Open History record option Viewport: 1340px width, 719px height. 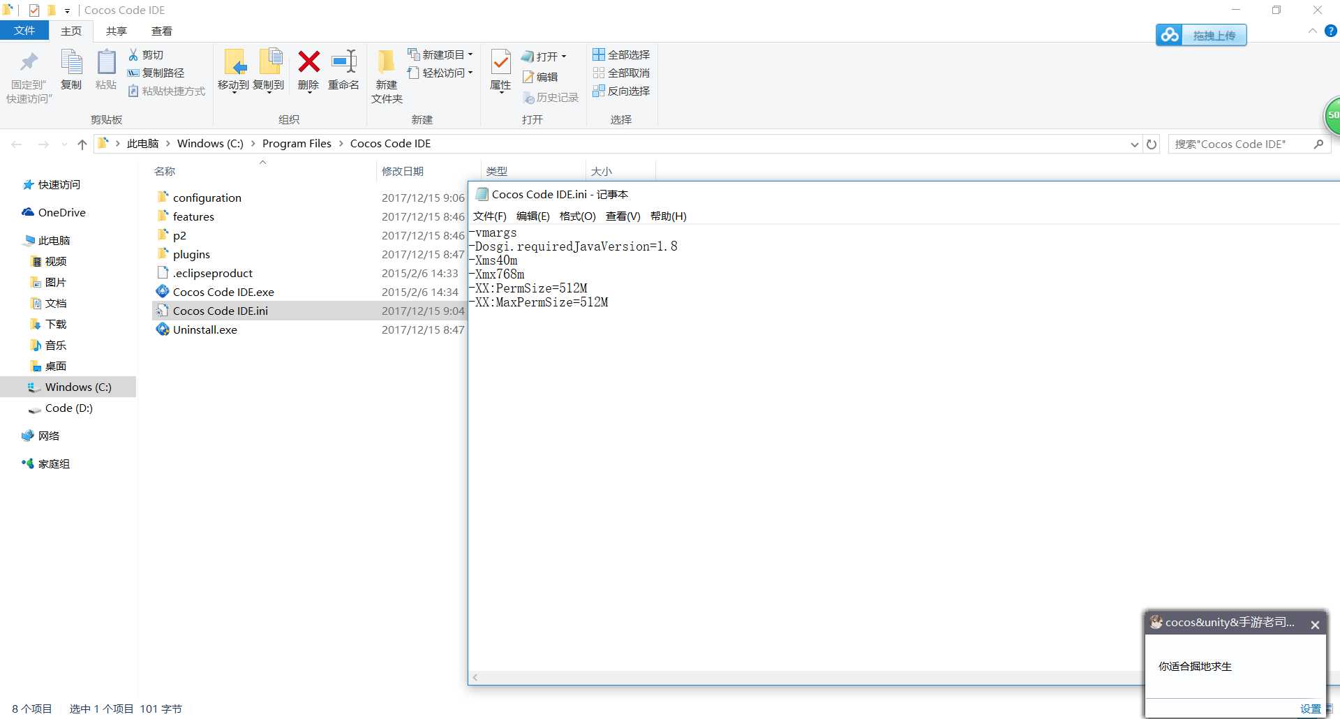(551, 98)
